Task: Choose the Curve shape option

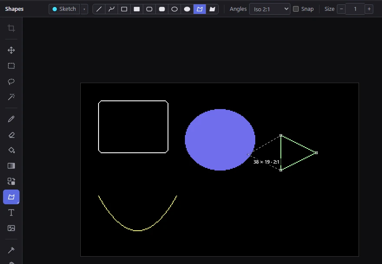Action: tap(112, 9)
